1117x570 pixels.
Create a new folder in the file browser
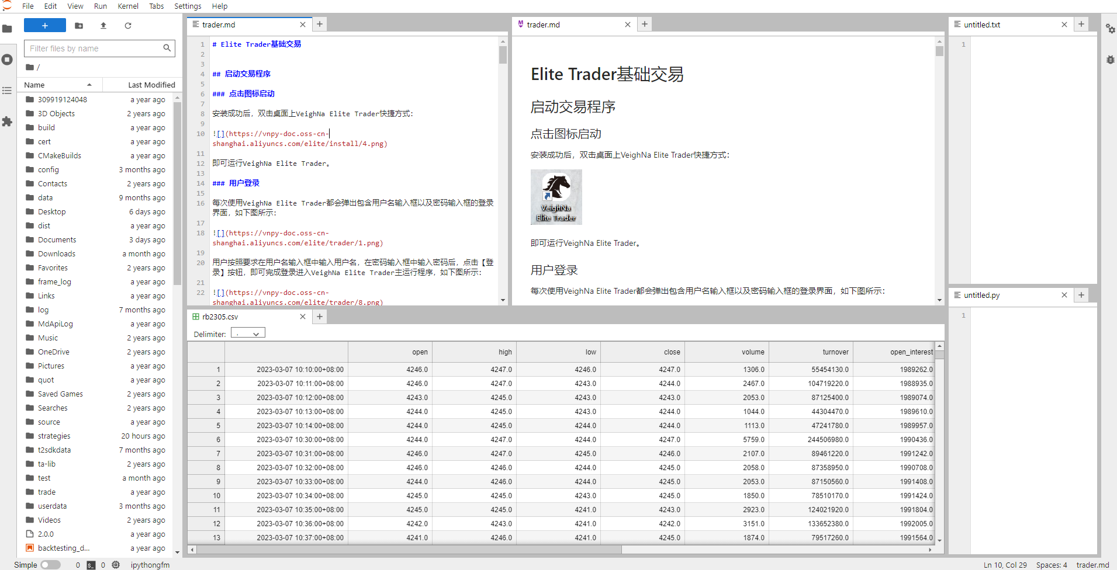[x=79, y=26]
